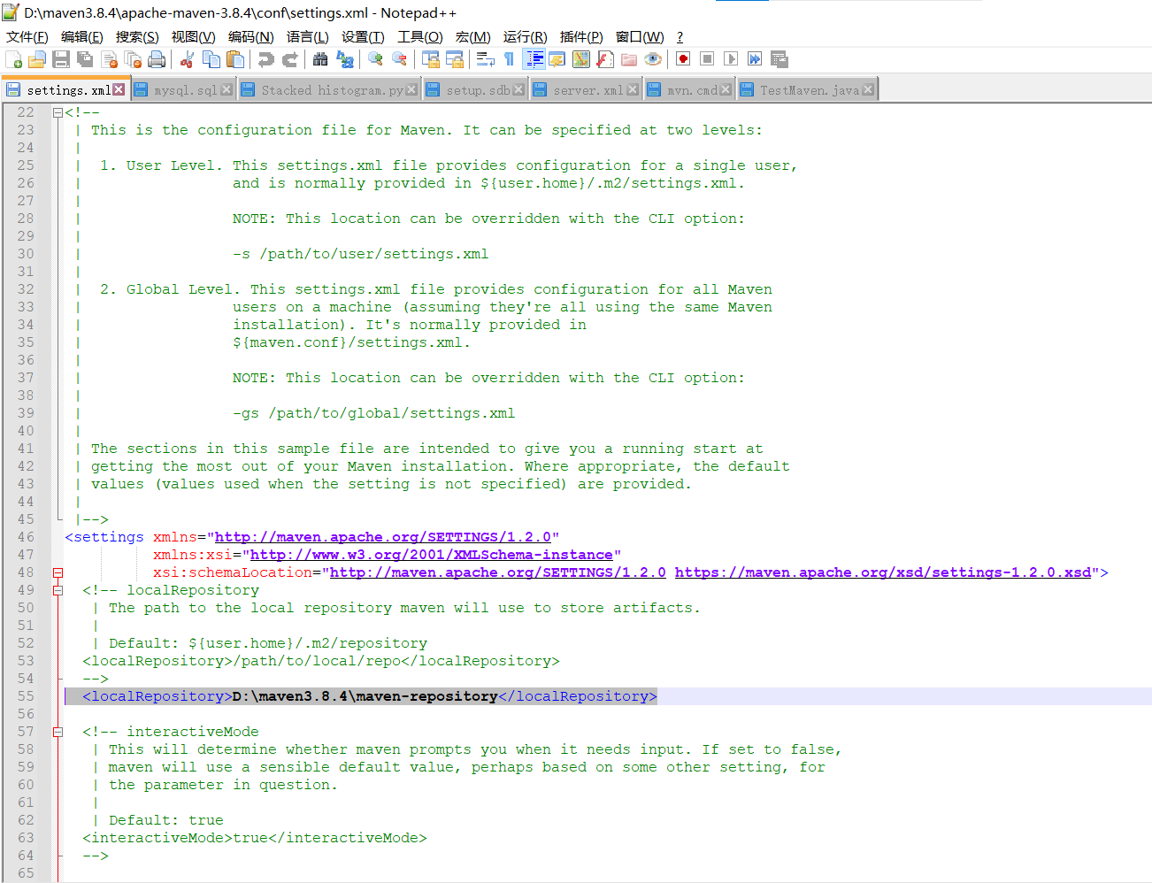
Task: Close the current document via the toolbar icon
Action: [110, 59]
